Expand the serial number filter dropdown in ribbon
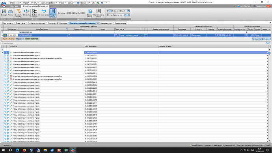 (x=129, y=11)
